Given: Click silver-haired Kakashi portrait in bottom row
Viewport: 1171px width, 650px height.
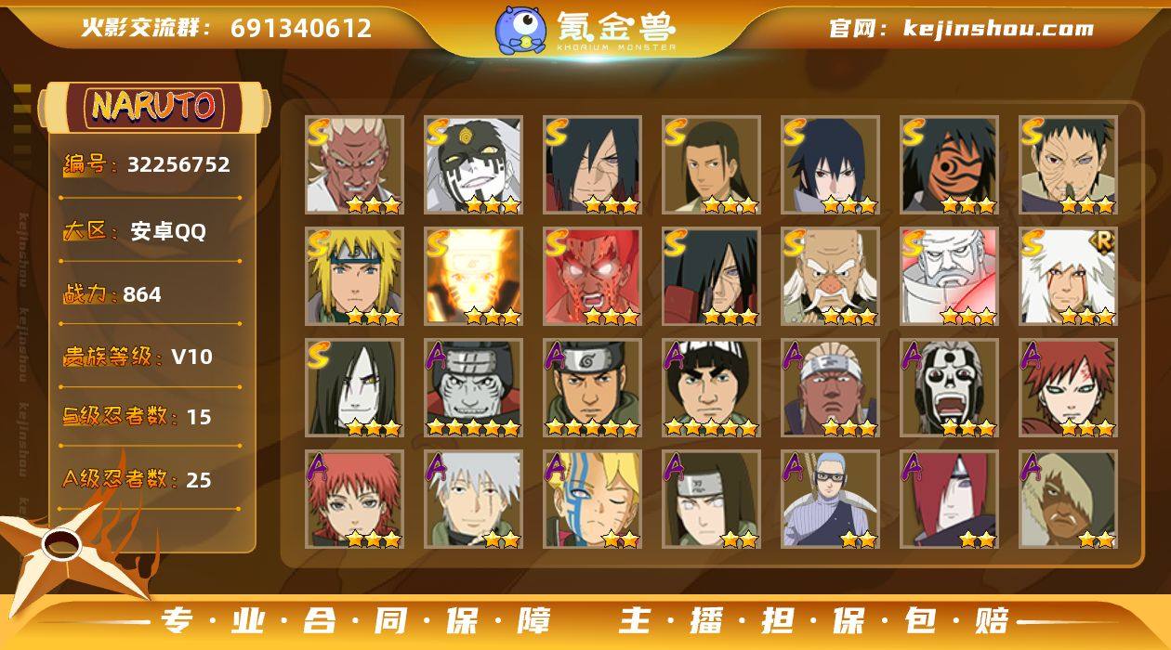Looking at the screenshot, I should pos(473,499).
